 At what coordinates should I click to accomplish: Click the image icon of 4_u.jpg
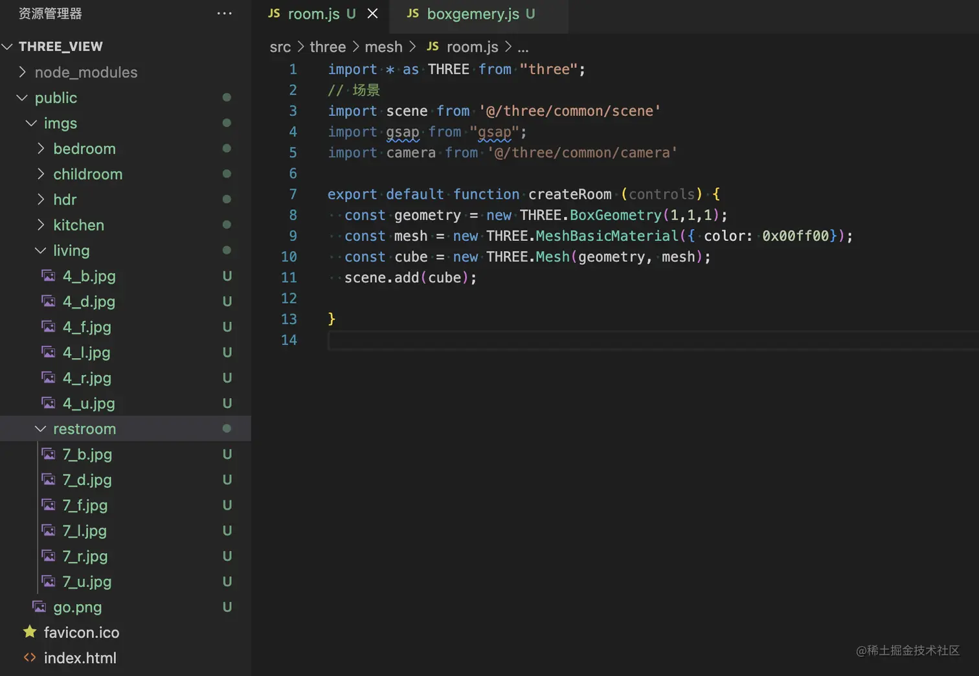coord(49,403)
